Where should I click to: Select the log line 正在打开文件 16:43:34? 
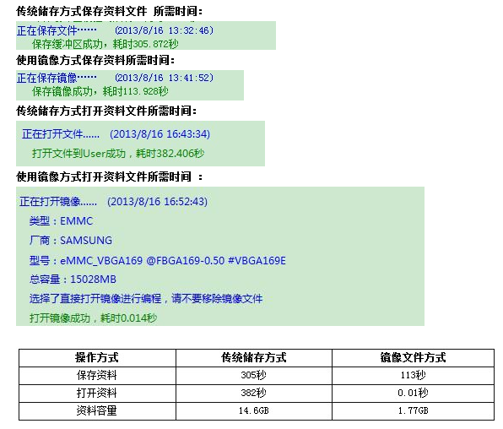[x=116, y=134]
